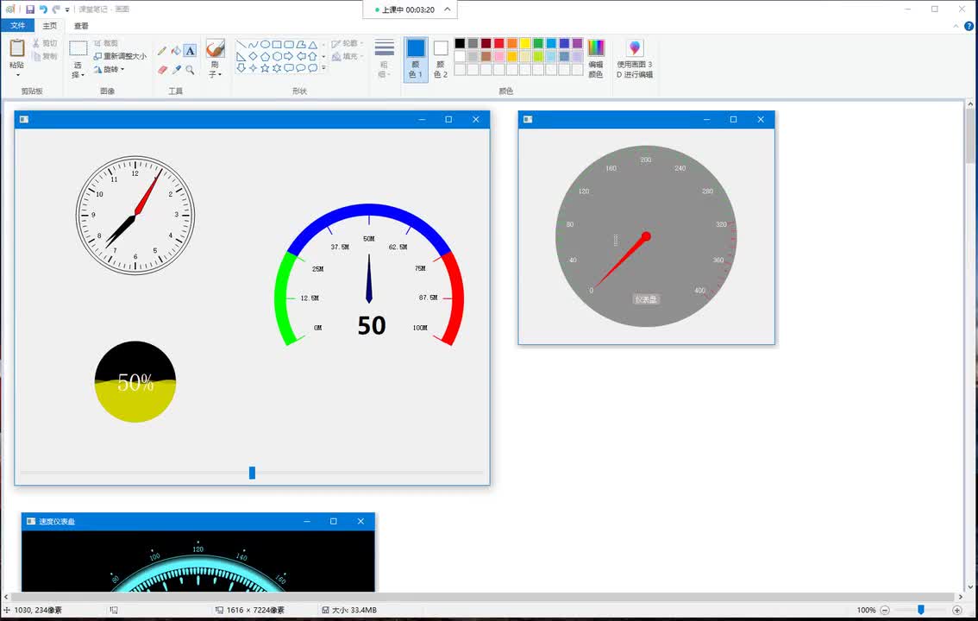Select the Fill with color bucket tool
978x621 pixels.
177,51
